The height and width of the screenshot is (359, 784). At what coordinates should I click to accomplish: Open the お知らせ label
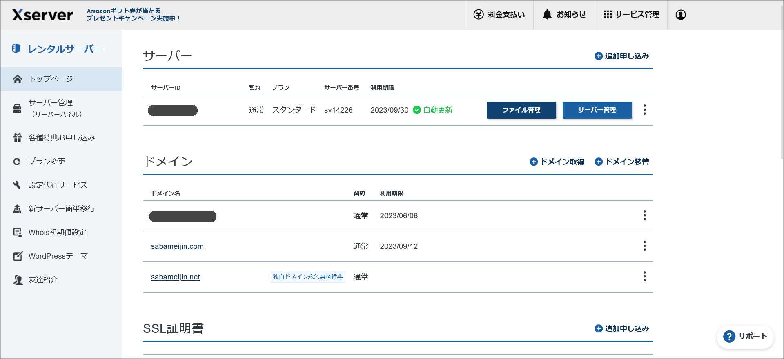click(571, 15)
